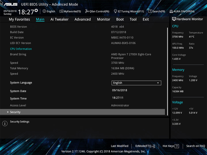Click LED EC1 value AUMA0-E6K5-0106
Image resolution: width=207 pixels, height=155 pixels.
[x=123, y=43]
